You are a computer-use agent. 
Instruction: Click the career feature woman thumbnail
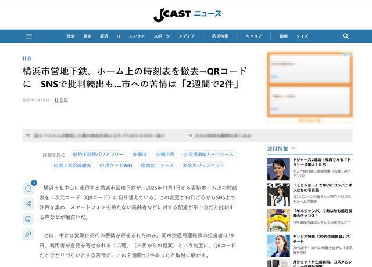pos(278,246)
